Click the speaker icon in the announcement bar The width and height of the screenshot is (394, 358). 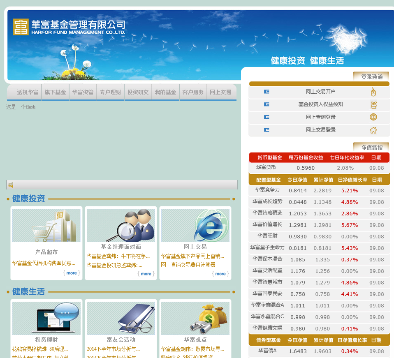[11, 185]
